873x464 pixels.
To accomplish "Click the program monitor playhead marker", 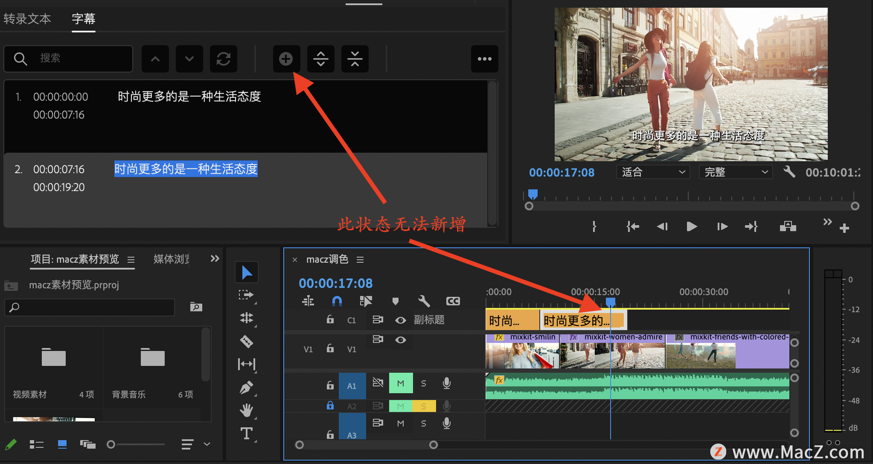I will pos(533,195).
